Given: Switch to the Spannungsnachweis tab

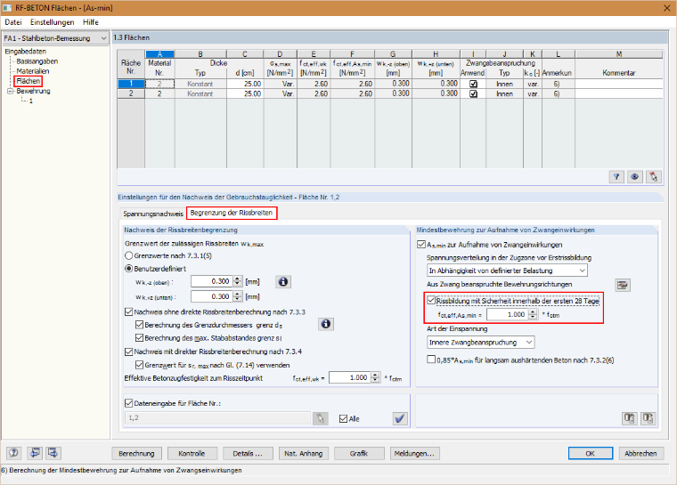Looking at the screenshot, I should (x=153, y=214).
